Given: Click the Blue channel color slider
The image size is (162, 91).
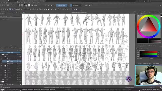Looking at the screenshot, I should pos(149,56).
